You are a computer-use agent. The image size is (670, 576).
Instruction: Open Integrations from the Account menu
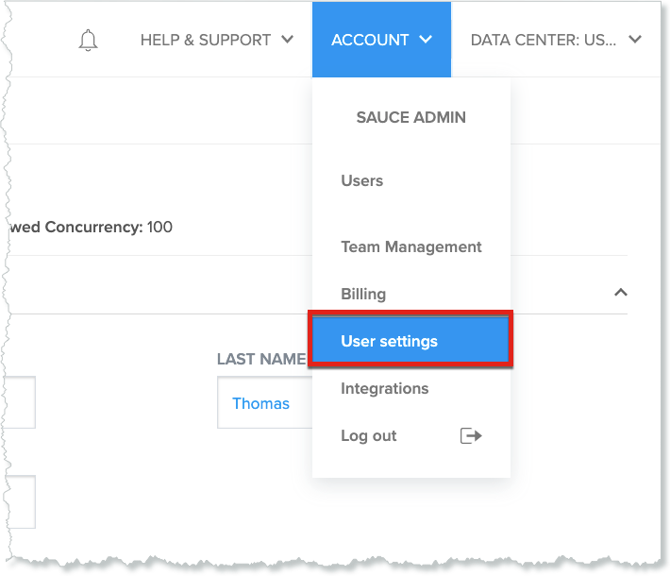pyautogui.click(x=384, y=388)
